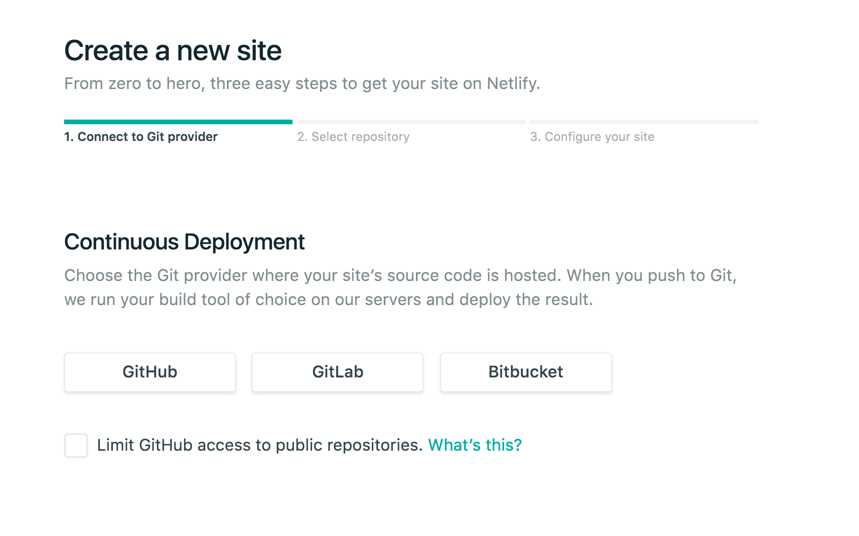Click the "Continuous Deployment" heading
Screen dimensions: 859x536
coord(184,242)
